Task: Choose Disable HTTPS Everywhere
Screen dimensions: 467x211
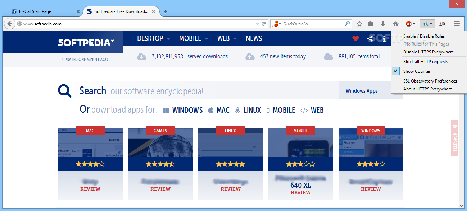Action: pos(429,52)
